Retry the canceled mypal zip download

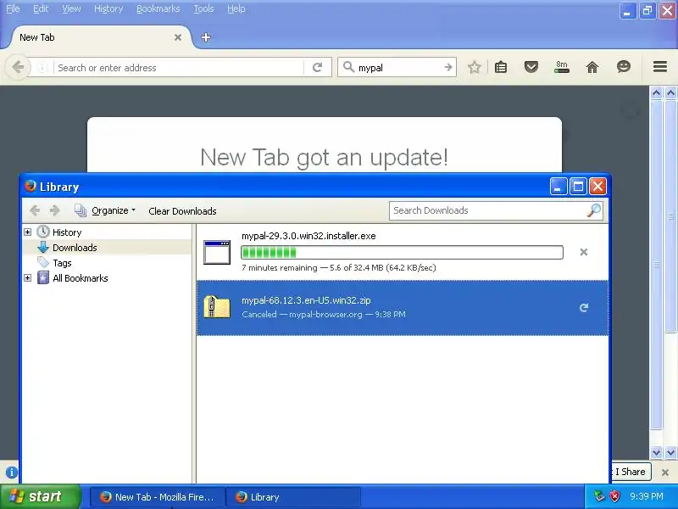click(584, 308)
